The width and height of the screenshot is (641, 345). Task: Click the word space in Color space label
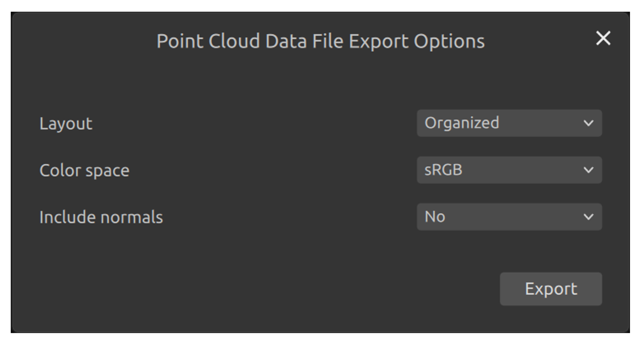(x=107, y=171)
